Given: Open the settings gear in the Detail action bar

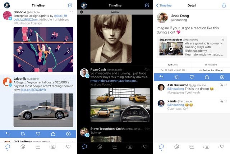Looking at the screenshot, I should tap(222, 77).
